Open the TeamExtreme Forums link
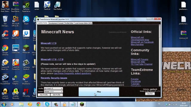This screenshot has width=191, height=107. (135, 79)
